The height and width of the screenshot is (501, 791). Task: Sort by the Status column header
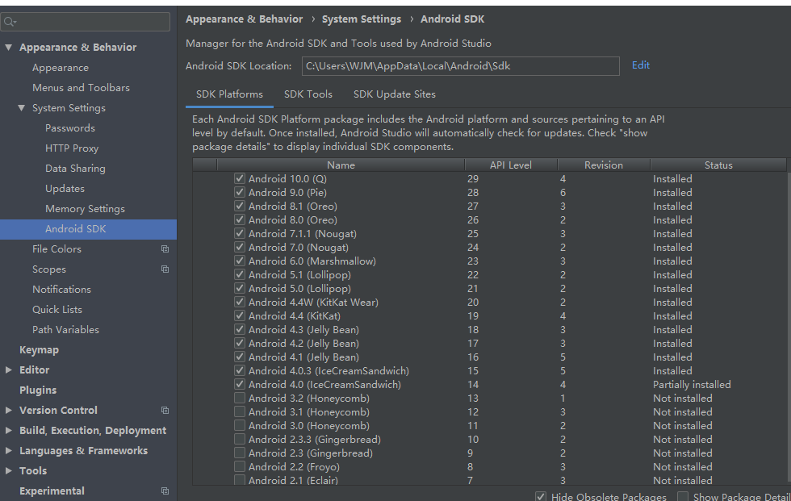[x=718, y=165]
